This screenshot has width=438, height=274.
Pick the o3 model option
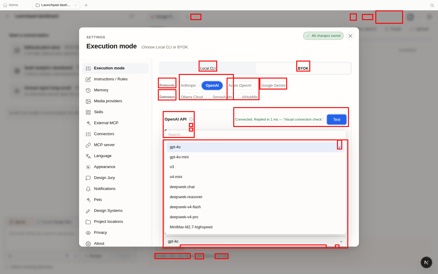[x=255, y=167]
